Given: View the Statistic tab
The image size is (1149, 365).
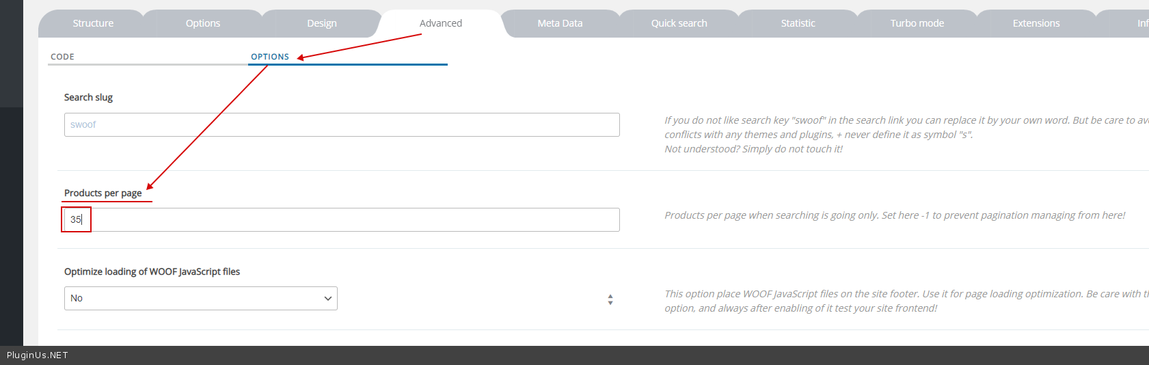Looking at the screenshot, I should [798, 23].
